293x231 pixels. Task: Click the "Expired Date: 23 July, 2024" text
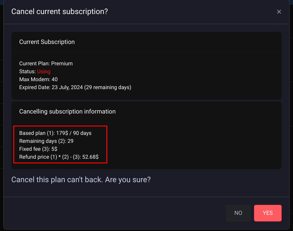(x=55, y=87)
